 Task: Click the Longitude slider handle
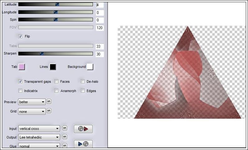point(55,12)
